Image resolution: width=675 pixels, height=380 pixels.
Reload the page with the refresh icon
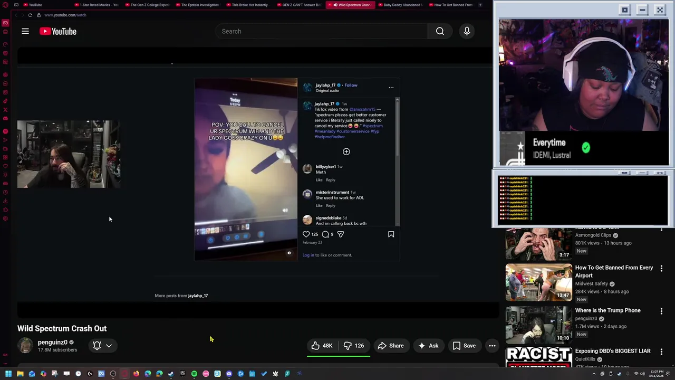pos(30,15)
